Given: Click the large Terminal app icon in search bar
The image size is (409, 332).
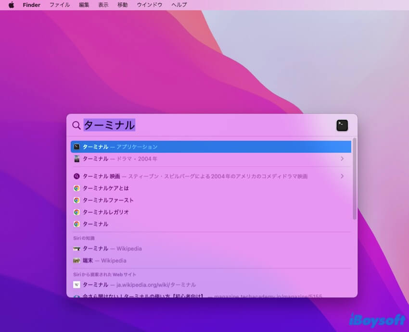Looking at the screenshot, I should coord(342,125).
